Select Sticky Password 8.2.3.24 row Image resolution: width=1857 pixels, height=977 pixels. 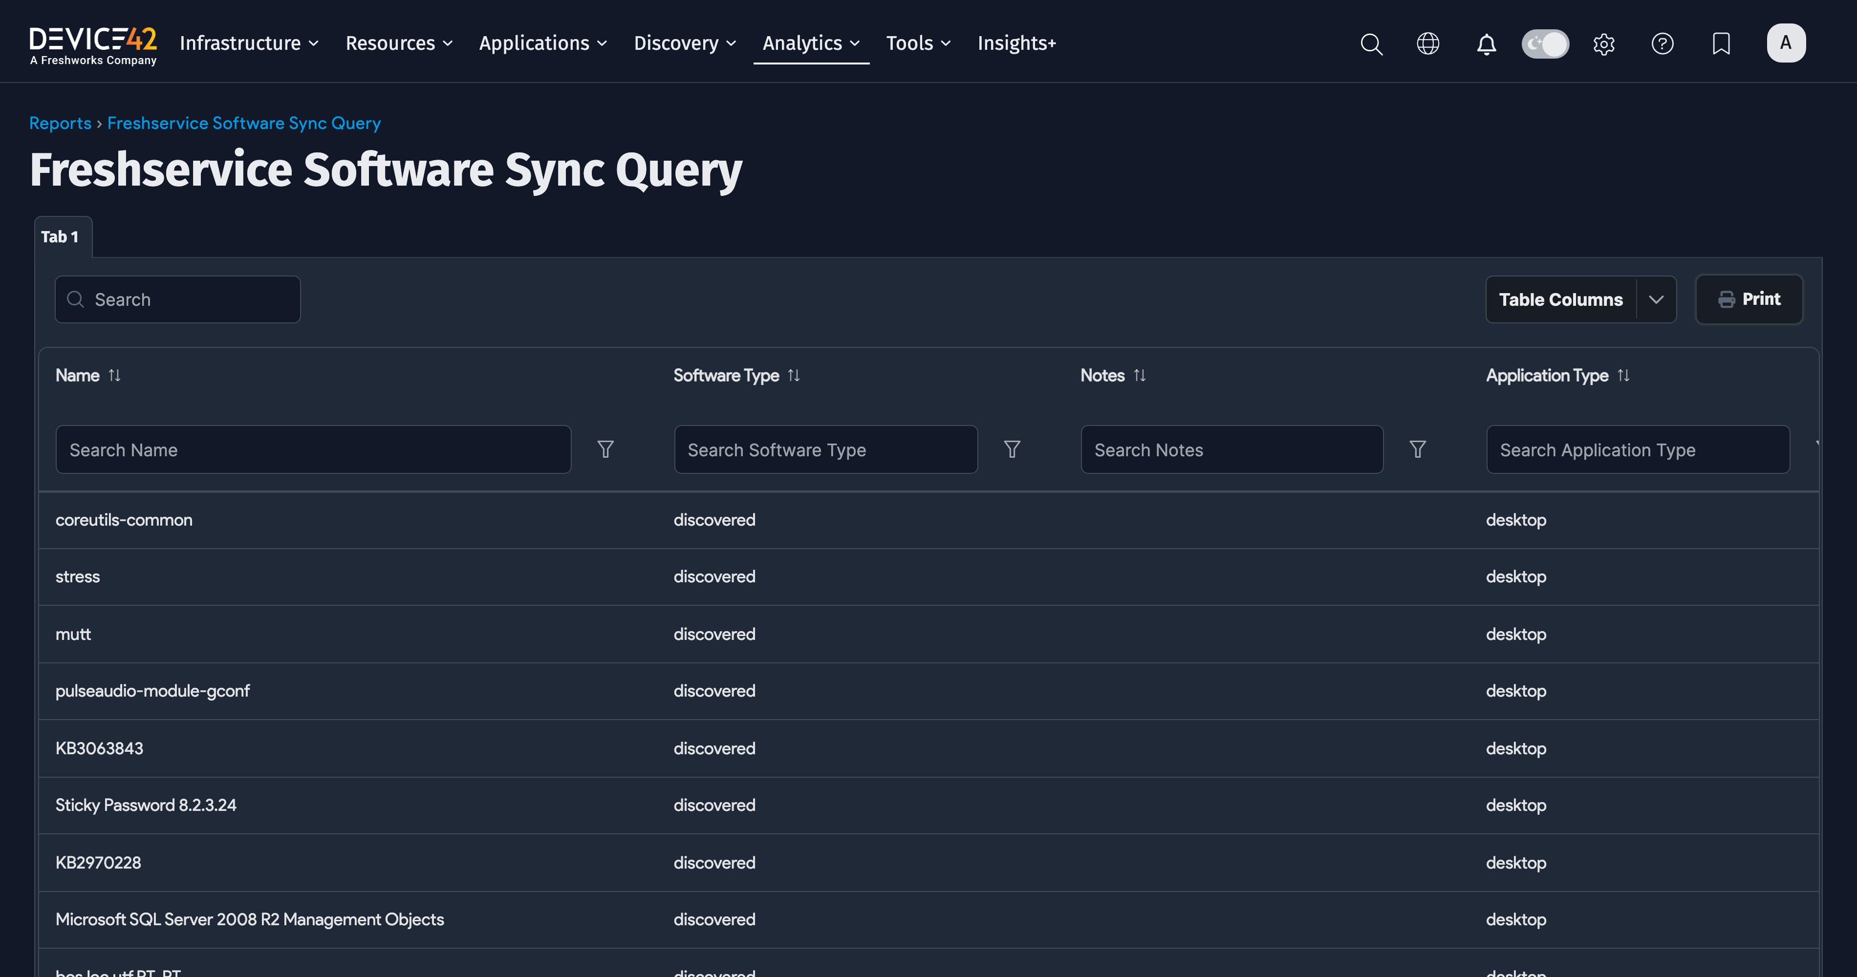click(x=146, y=806)
